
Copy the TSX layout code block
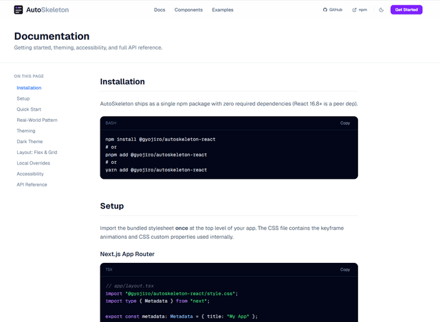pos(345,270)
